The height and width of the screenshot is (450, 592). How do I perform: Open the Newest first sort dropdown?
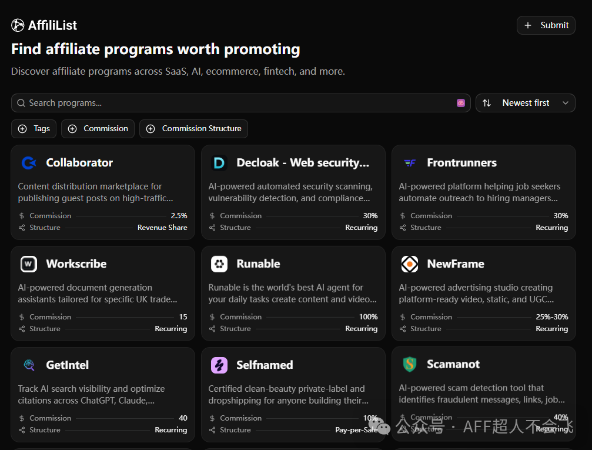pos(525,103)
